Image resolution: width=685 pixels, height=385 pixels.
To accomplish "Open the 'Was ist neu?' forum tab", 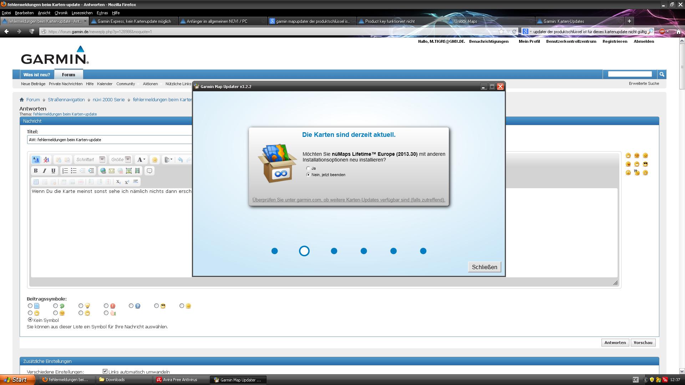I will (37, 75).
